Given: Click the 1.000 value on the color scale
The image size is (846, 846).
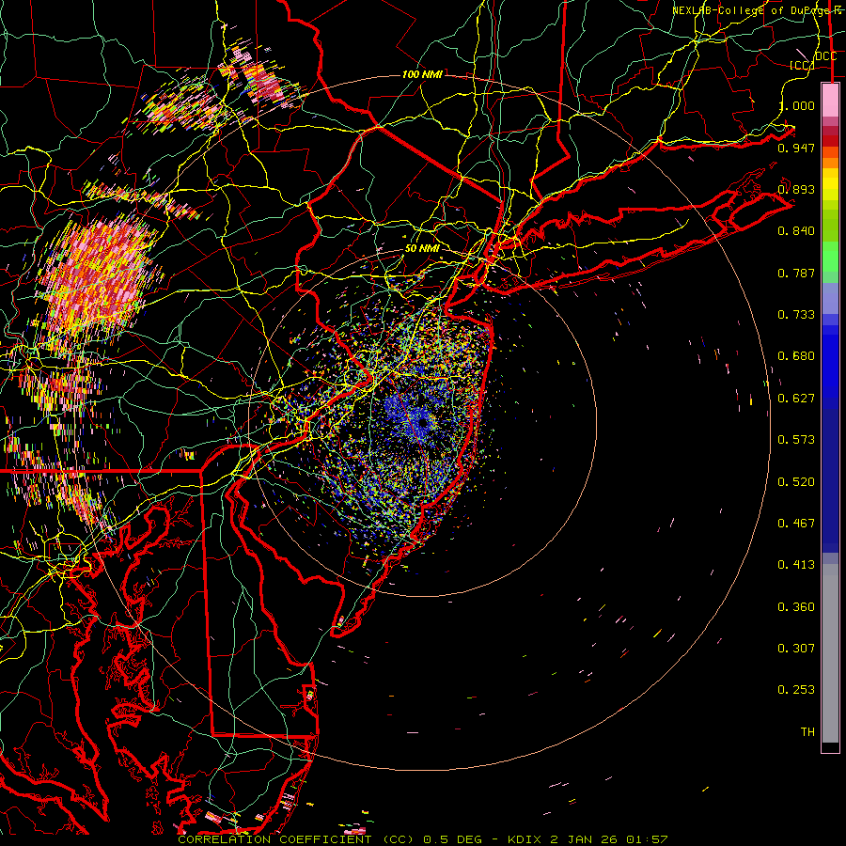Looking at the screenshot, I should [x=797, y=105].
